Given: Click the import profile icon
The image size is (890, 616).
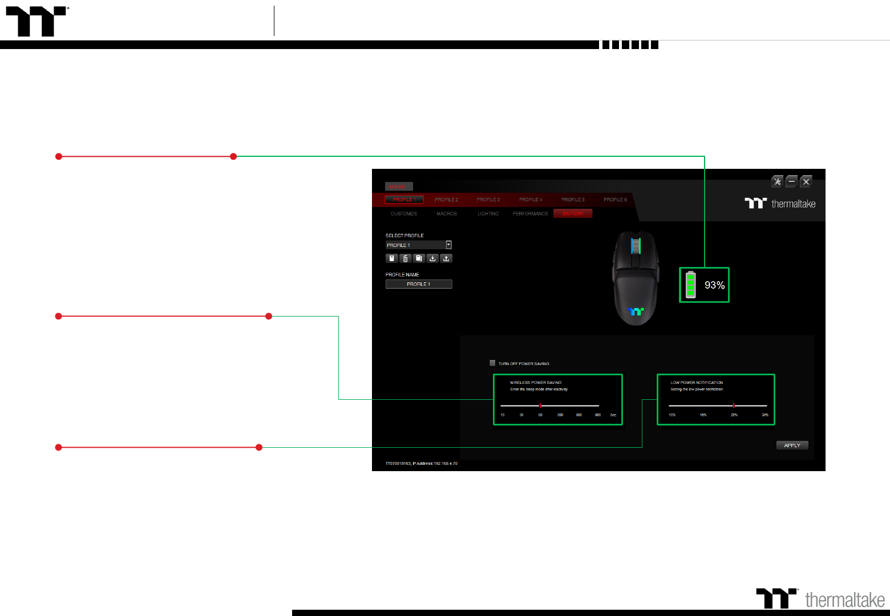Looking at the screenshot, I should (x=432, y=258).
